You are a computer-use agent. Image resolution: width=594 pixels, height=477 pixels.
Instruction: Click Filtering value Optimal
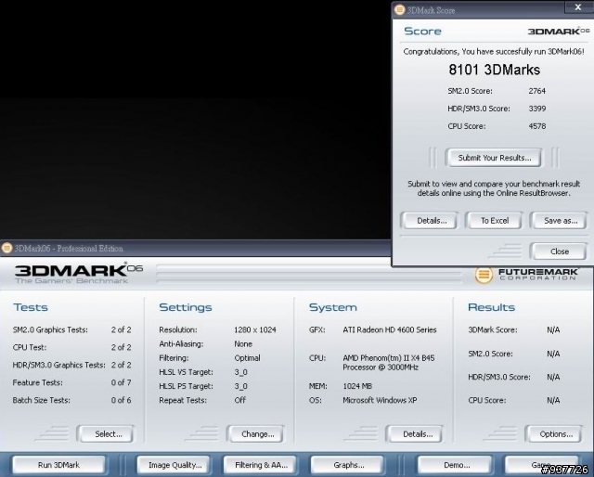click(247, 358)
